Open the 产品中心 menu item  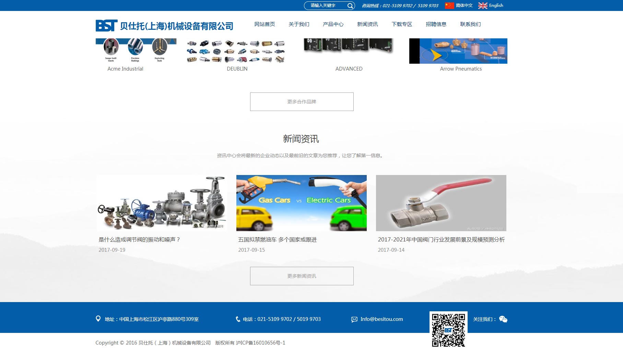[333, 24]
